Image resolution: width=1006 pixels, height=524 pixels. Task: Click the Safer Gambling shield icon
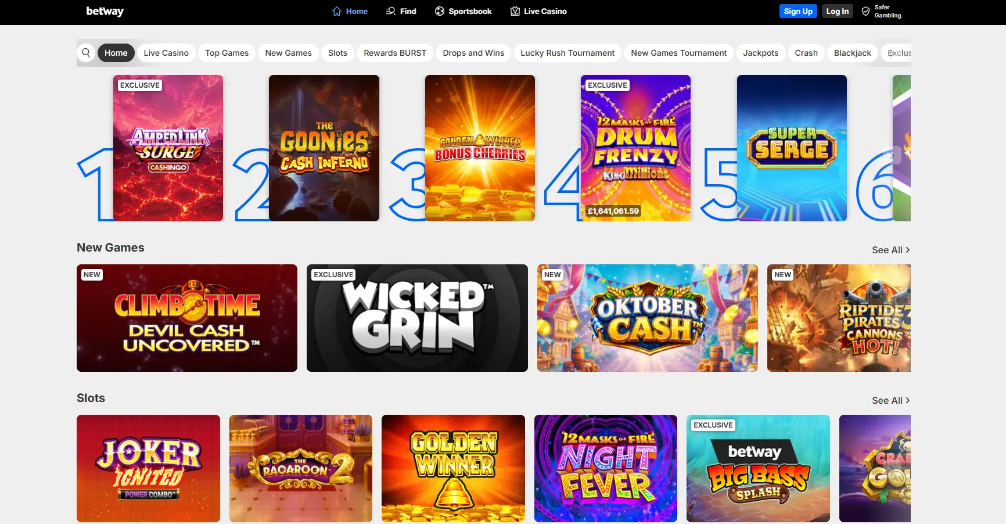tap(865, 11)
